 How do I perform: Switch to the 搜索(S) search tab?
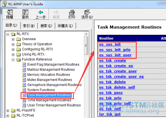[46, 26]
